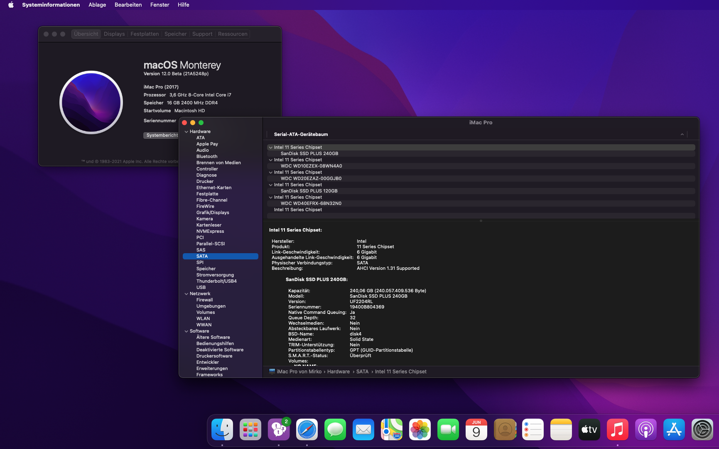Select WDC WD40EFRX-68N32N0 drive entry
This screenshot has height=449, width=719.
pyautogui.click(x=311, y=204)
